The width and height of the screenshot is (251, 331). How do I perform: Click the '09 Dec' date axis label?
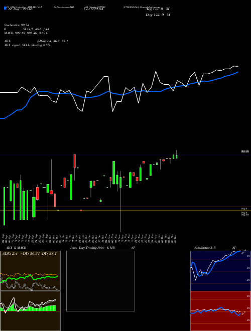point(176,238)
